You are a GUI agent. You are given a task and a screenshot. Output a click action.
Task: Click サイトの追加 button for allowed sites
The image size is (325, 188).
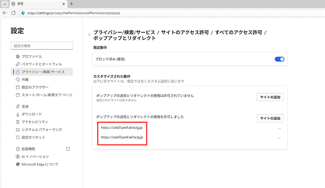270,118
